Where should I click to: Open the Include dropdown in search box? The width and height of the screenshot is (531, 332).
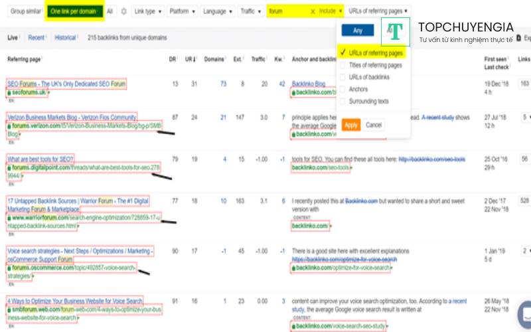(x=331, y=11)
